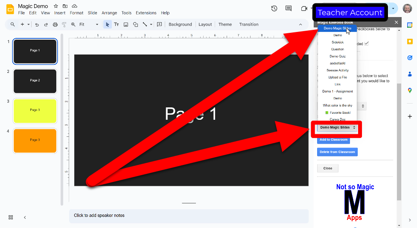Open the comments history icon
Viewport: 417px width, 228px height.
click(x=288, y=9)
